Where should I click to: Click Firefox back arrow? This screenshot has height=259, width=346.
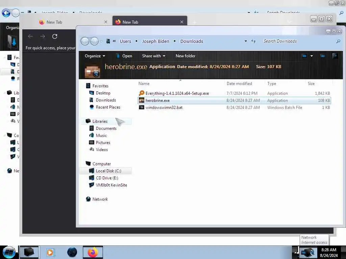pos(30,36)
